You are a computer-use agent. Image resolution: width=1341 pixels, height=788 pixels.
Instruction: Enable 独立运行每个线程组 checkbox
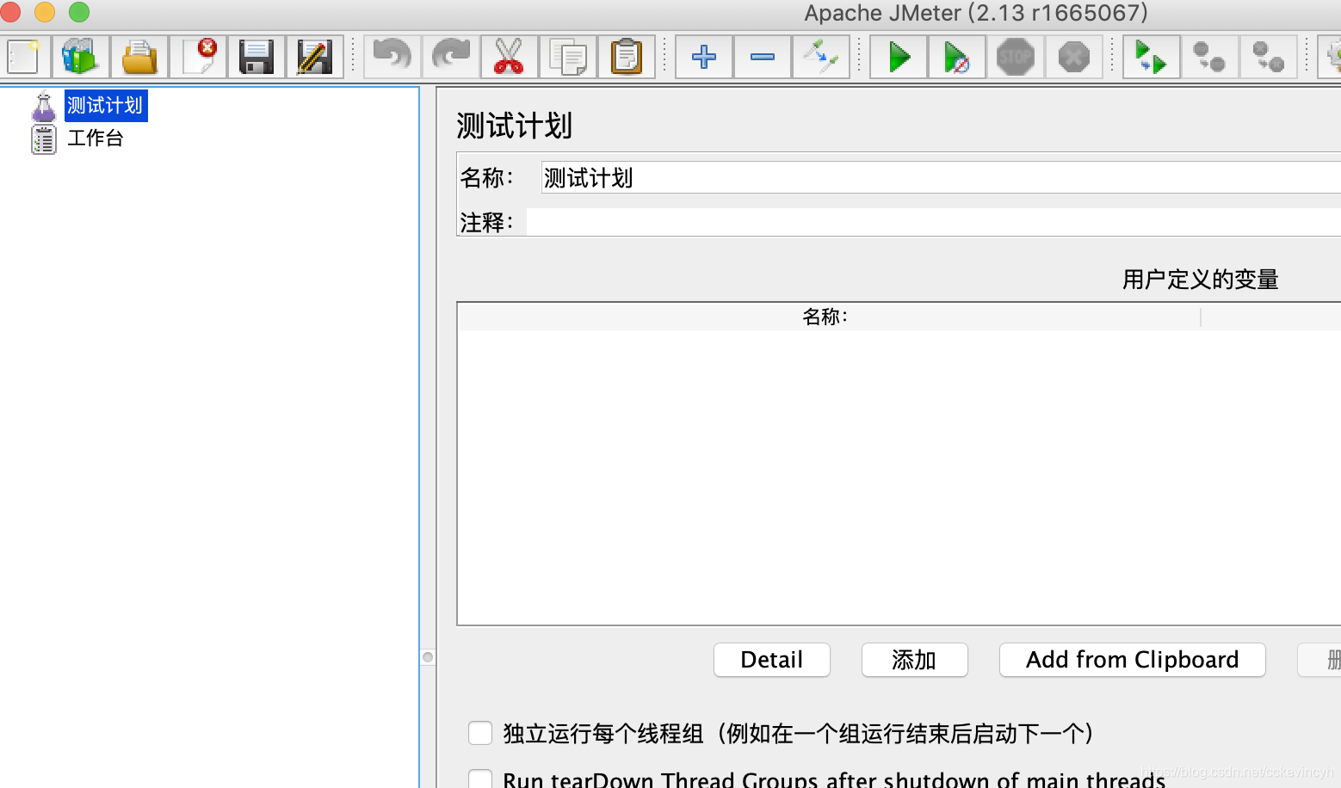click(x=480, y=733)
